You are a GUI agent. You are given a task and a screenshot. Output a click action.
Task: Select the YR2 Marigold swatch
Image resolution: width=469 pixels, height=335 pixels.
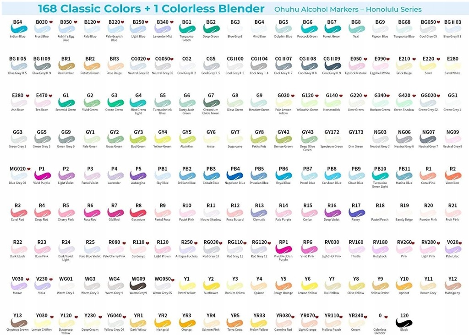(163, 323)
